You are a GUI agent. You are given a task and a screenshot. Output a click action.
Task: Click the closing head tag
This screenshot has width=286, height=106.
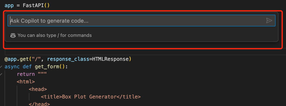39,104
